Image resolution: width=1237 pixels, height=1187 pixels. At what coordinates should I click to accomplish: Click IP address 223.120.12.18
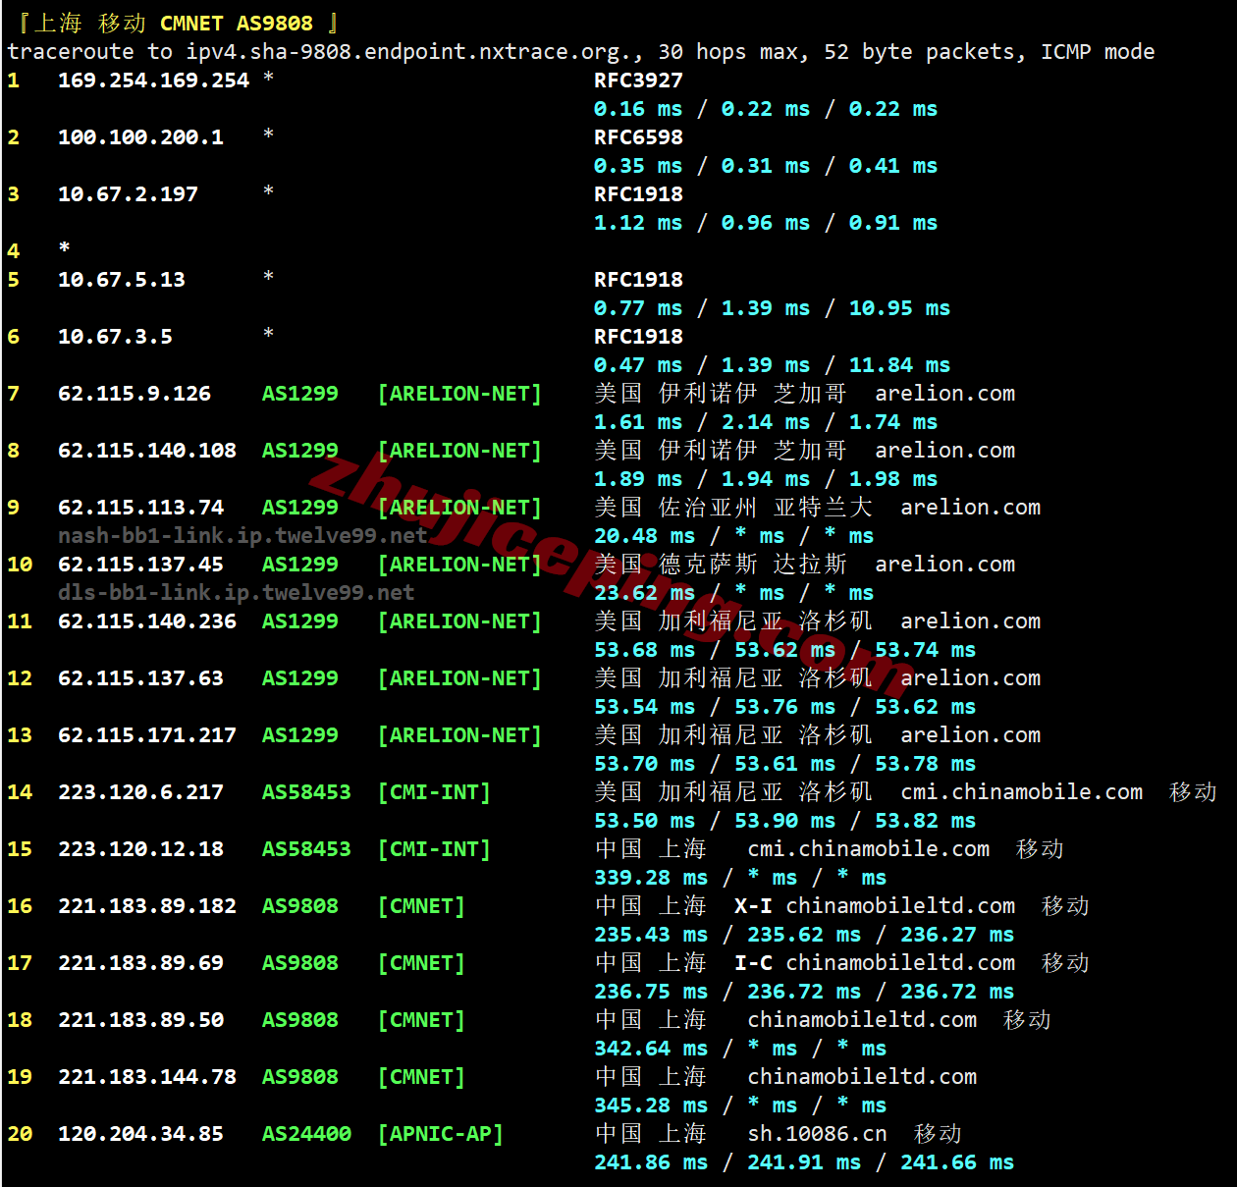pos(141,849)
